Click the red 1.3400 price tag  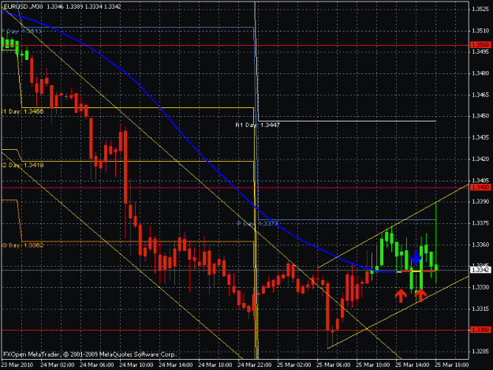[x=480, y=187]
